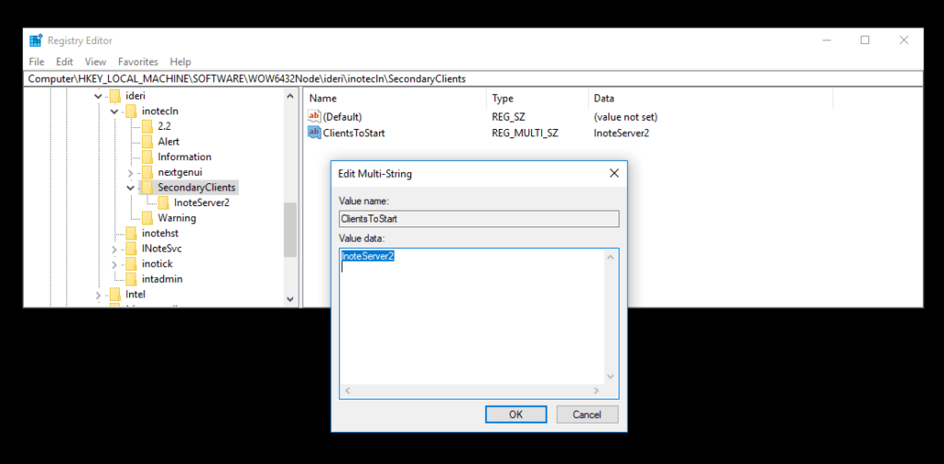This screenshot has width=944, height=464.
Task: Open the File menu
Action: point(36,62)
